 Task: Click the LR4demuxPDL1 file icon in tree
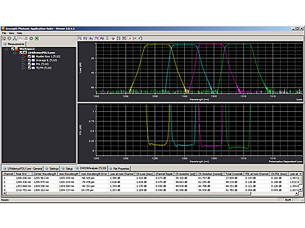[25, 53]
